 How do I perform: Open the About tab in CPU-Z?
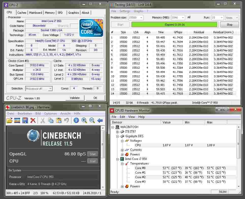[86, 13]
